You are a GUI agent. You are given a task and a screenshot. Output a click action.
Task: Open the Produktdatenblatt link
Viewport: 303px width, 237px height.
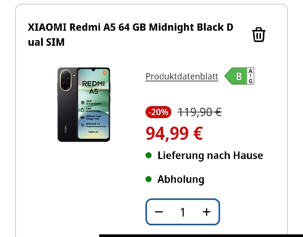coord(182,76)
